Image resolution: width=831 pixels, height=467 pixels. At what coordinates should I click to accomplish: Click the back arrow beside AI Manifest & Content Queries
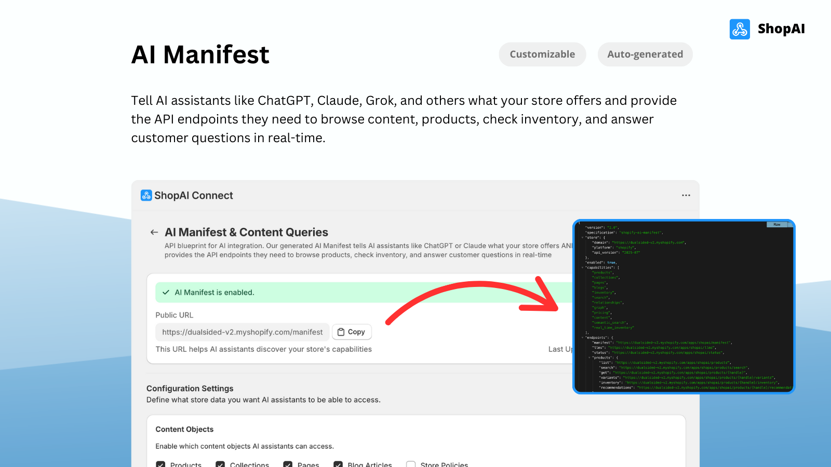tap(154, 232)
